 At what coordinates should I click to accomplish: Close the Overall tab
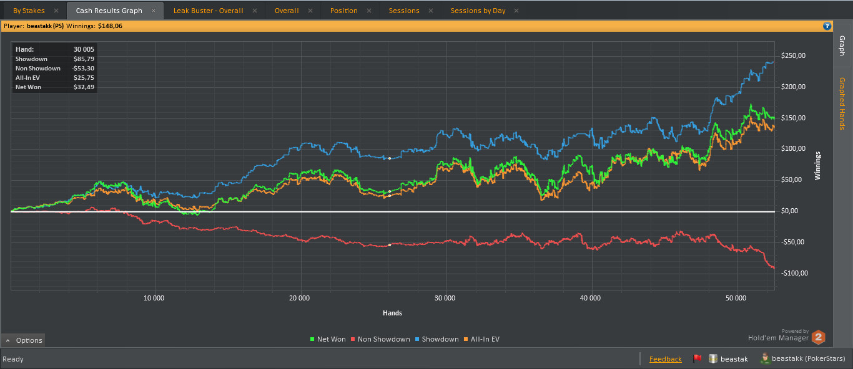point(310,11)
